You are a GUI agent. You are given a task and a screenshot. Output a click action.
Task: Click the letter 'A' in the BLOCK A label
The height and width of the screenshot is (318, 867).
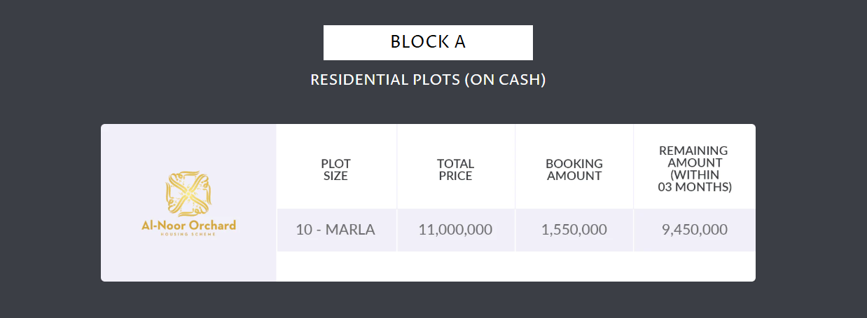coord(459,43)
